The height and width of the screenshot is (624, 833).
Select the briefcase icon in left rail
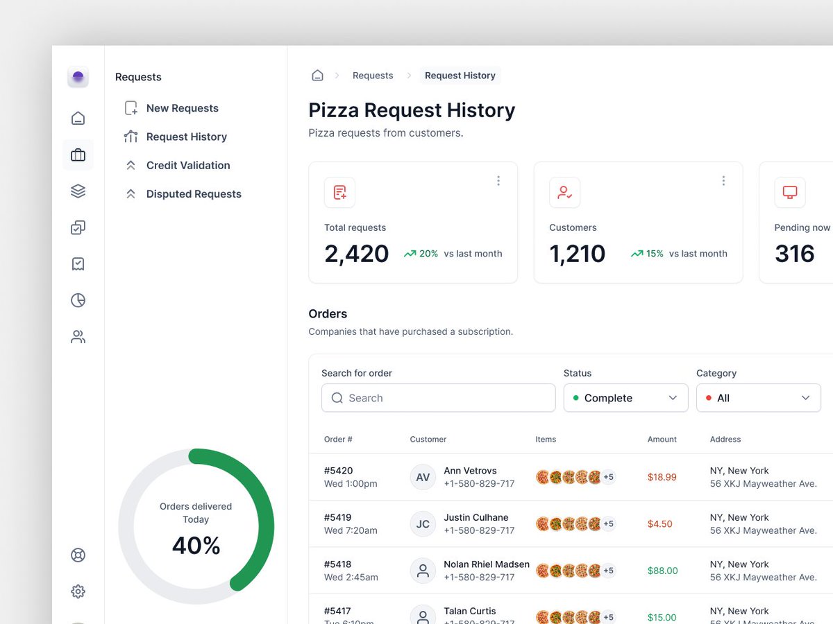pos(78,155)
